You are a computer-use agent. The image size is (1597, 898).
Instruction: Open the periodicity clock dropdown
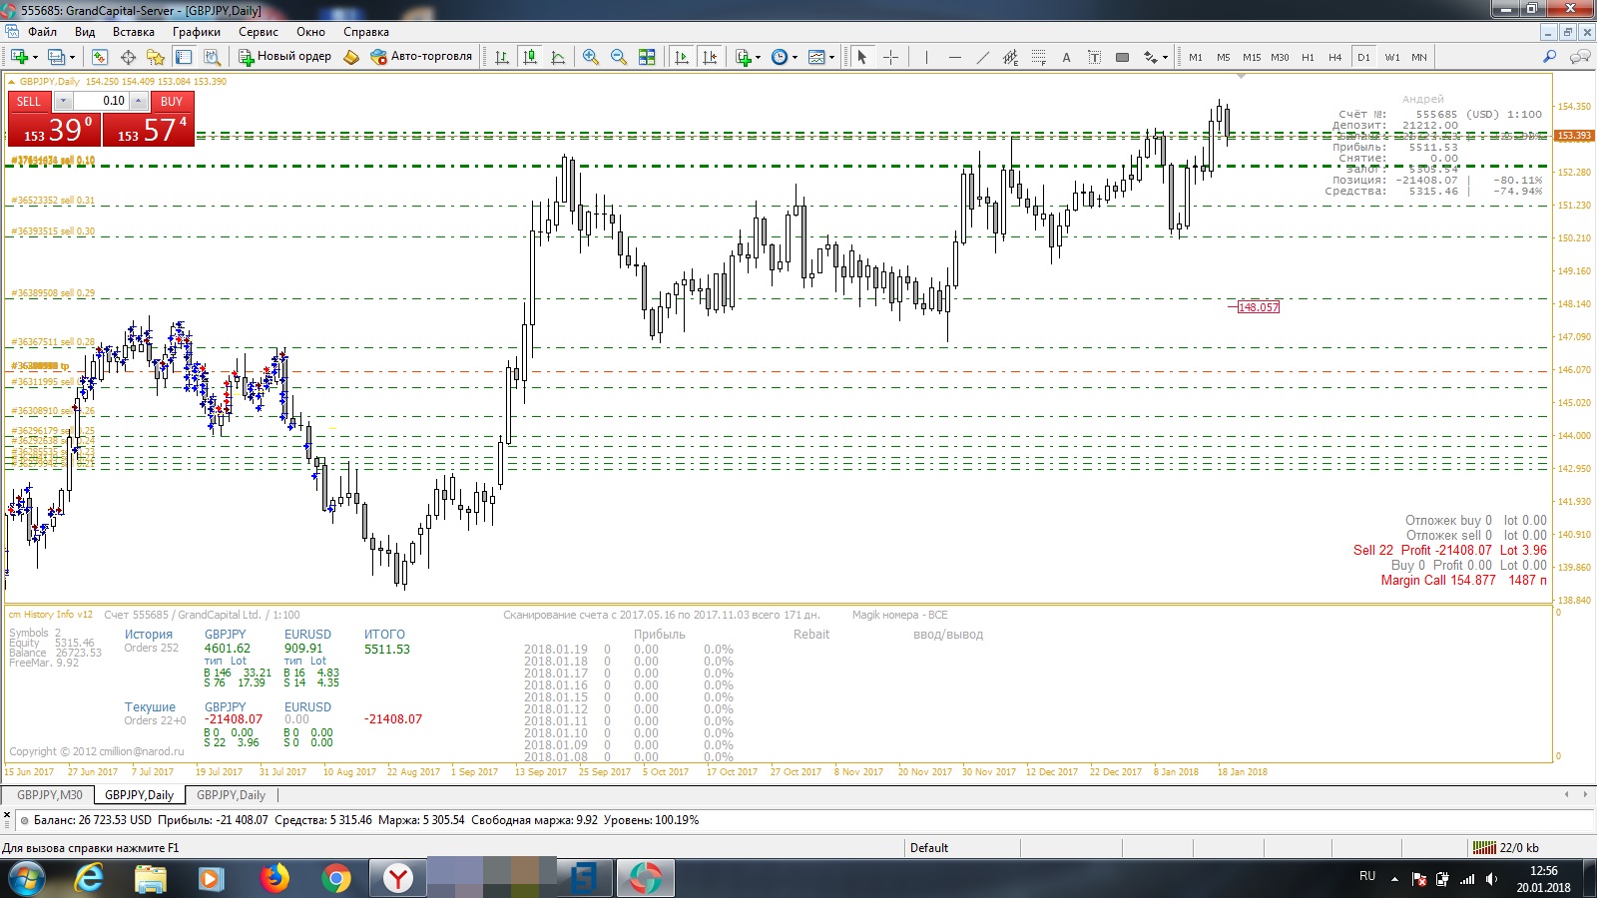[x=795, y=57]
